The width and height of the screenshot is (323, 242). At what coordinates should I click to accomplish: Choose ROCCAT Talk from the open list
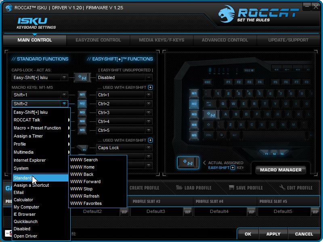[x=41, y=120]
